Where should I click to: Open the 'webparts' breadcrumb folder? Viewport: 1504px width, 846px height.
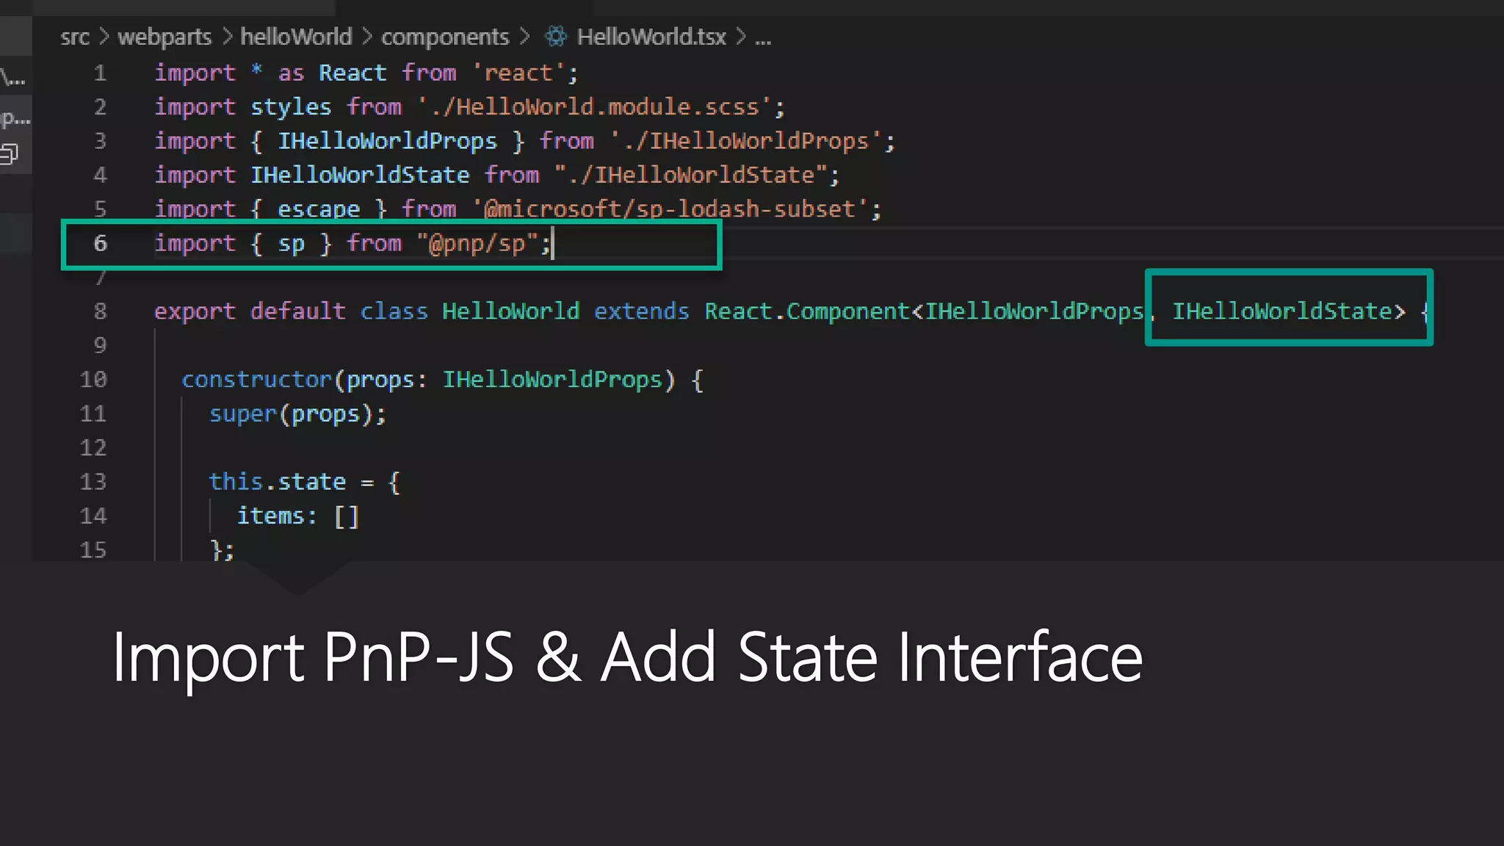pos(164,37)
